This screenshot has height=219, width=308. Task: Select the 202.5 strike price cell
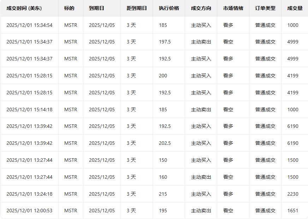click(165, 143)
